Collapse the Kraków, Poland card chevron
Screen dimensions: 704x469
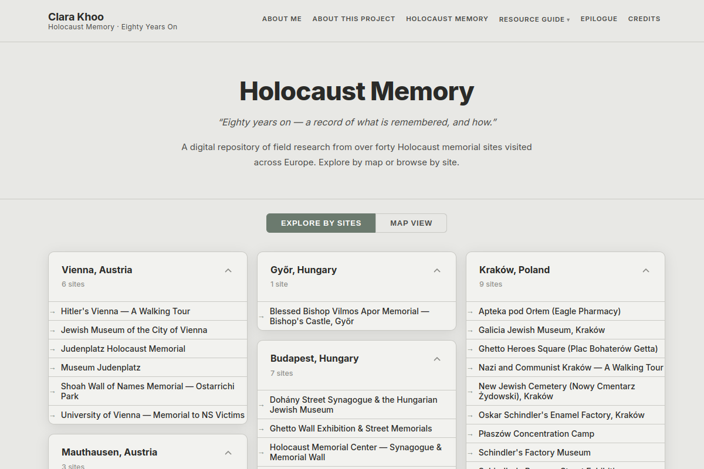pyautogui.click(x=646, y=270)
